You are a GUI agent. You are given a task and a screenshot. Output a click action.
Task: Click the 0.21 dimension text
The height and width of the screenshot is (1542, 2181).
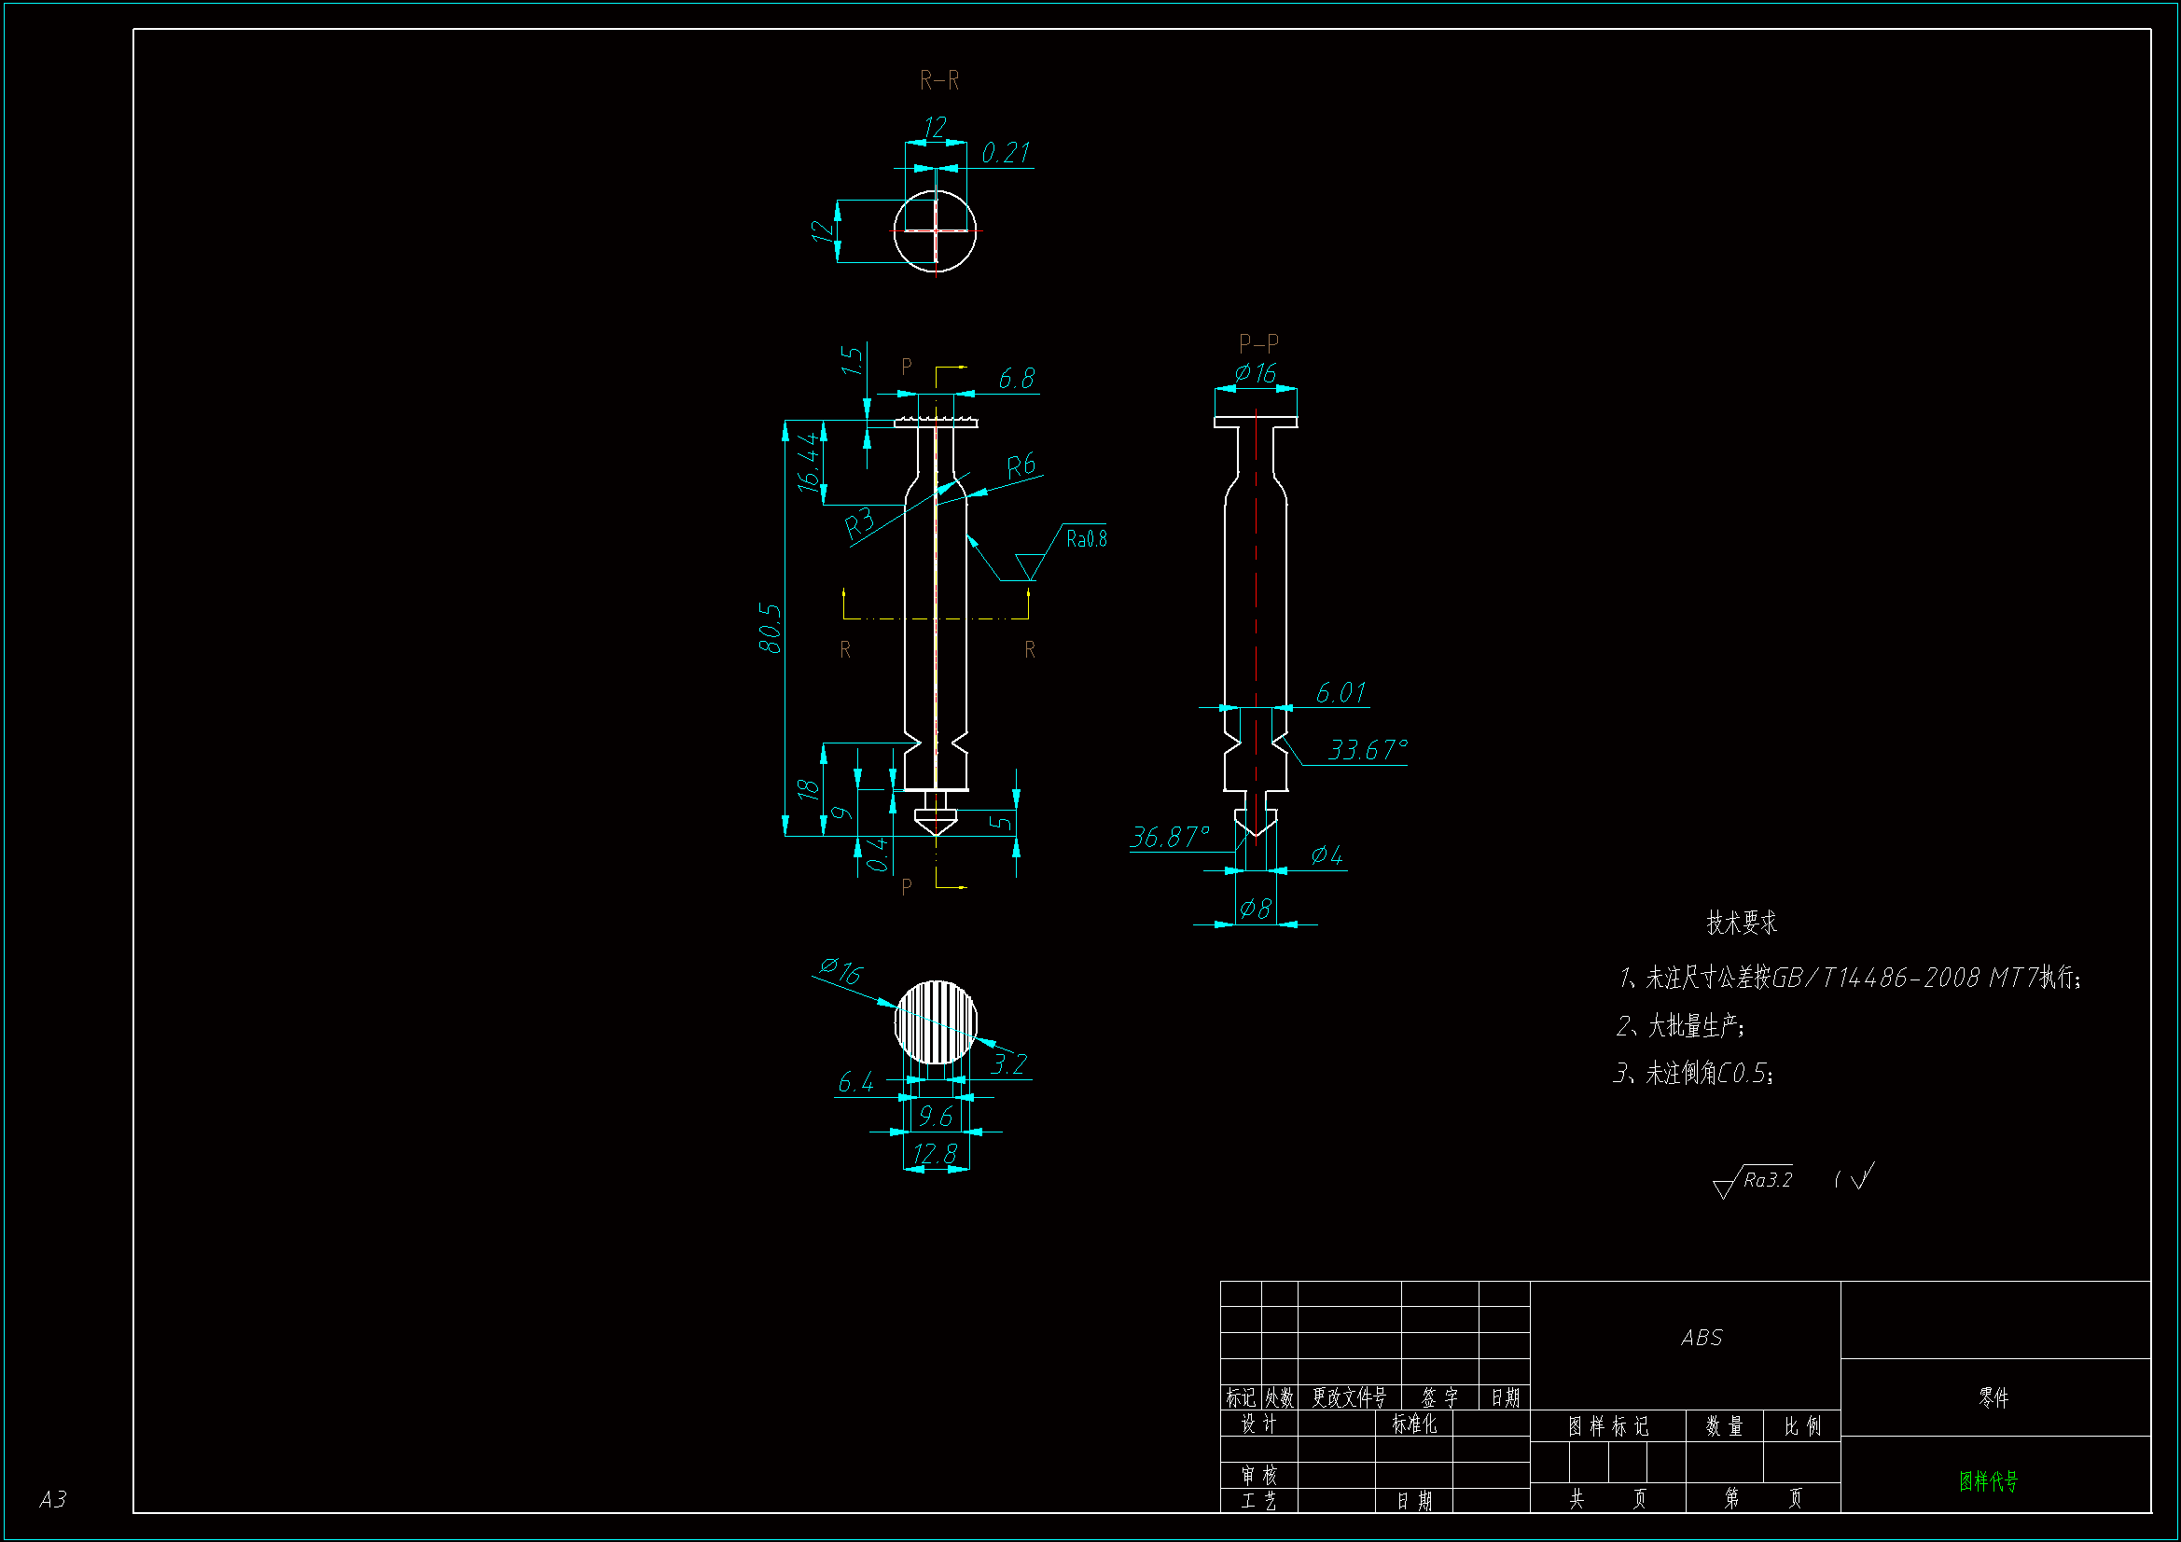point(1005,153)
